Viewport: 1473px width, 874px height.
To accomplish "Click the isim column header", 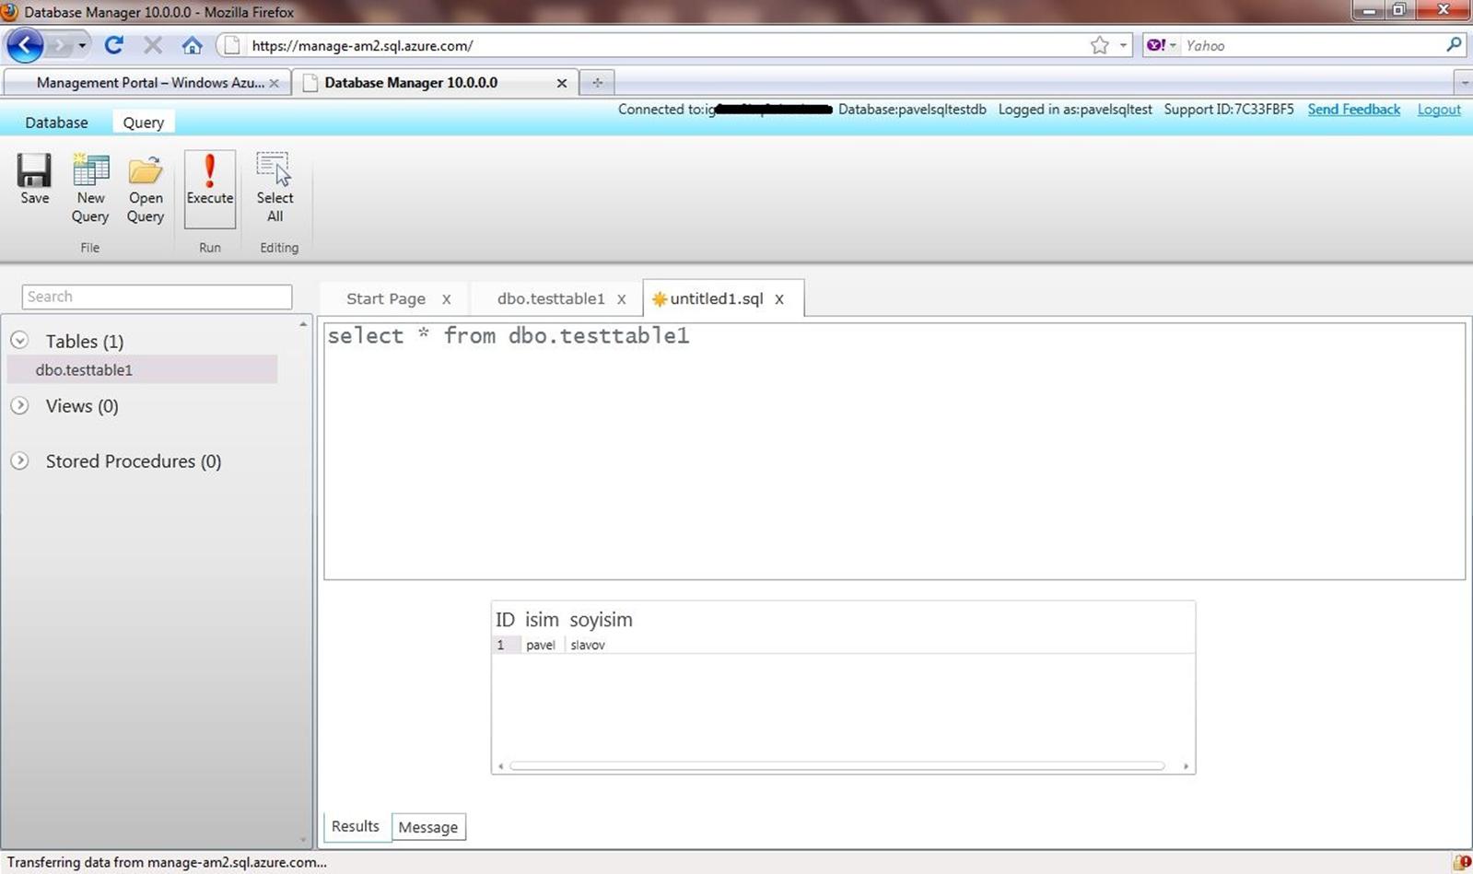I will click(x=542, y=620).
